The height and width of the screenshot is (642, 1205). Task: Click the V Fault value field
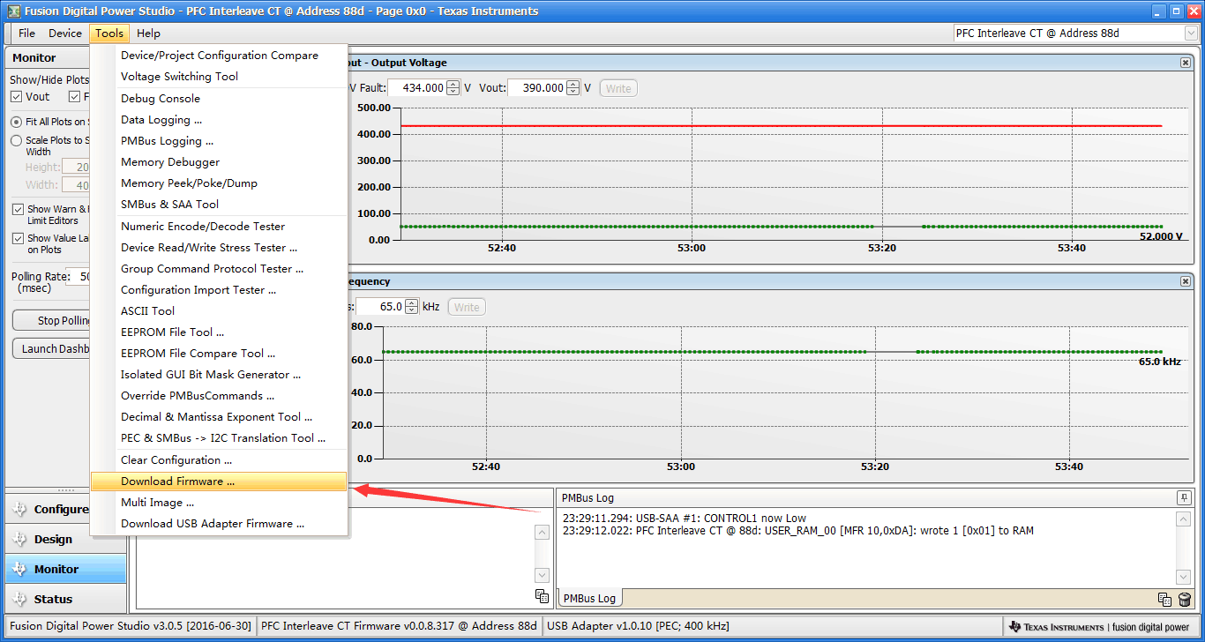click(x=417, y=88)
